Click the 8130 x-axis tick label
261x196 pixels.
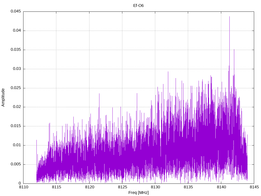(155, 187)
